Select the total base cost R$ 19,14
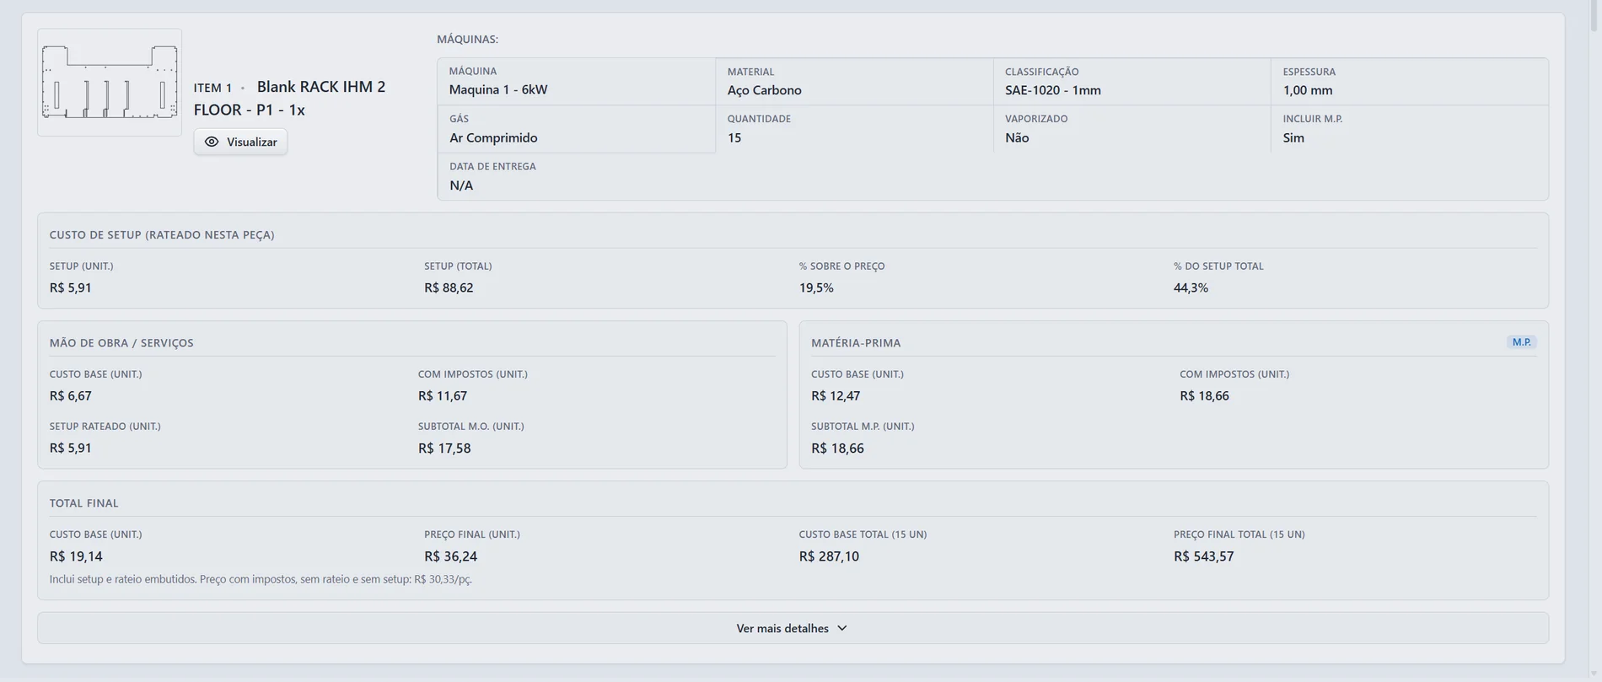This screenshot has width=1602, height=682. [x=76, y=556]
